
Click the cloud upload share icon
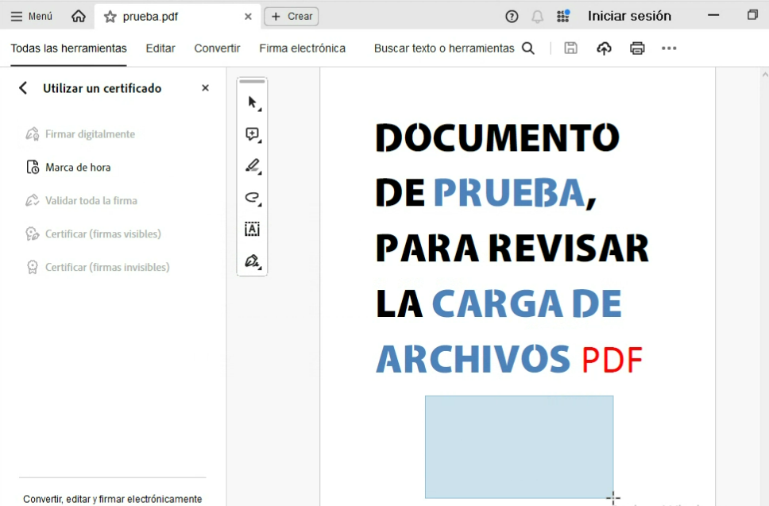click(604, 48)
